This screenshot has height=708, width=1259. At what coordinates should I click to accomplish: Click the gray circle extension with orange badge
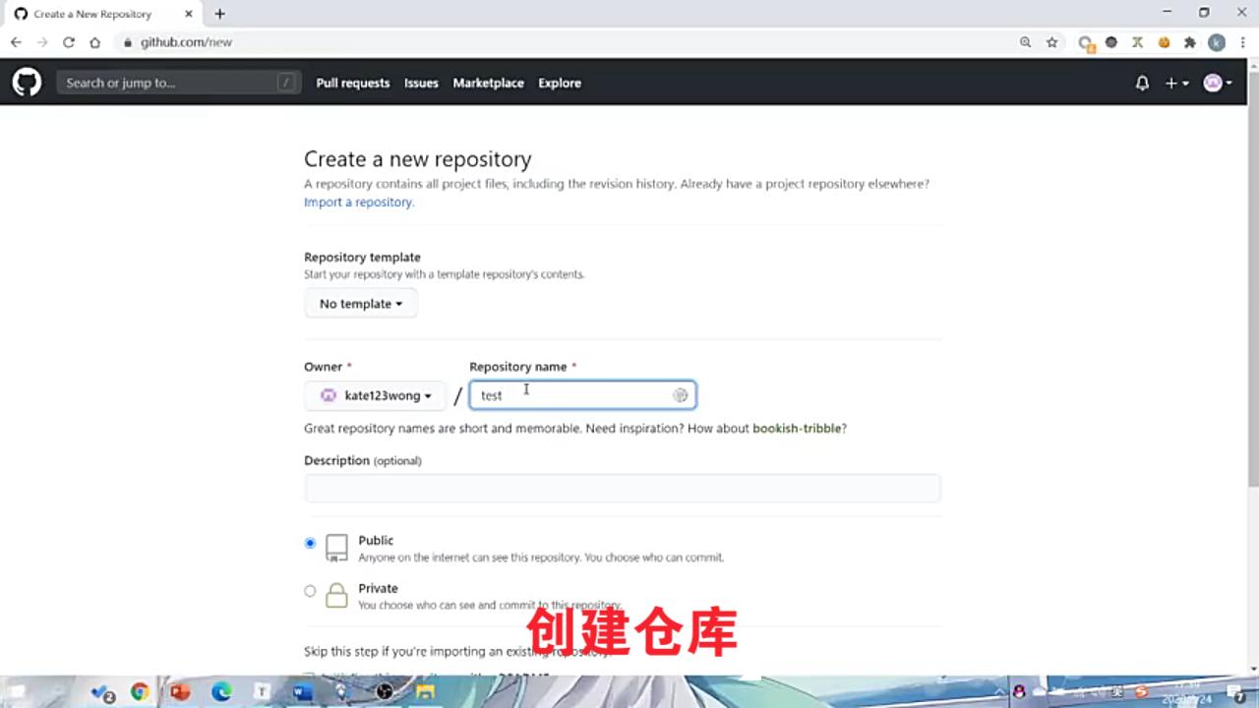point(1086,42)
